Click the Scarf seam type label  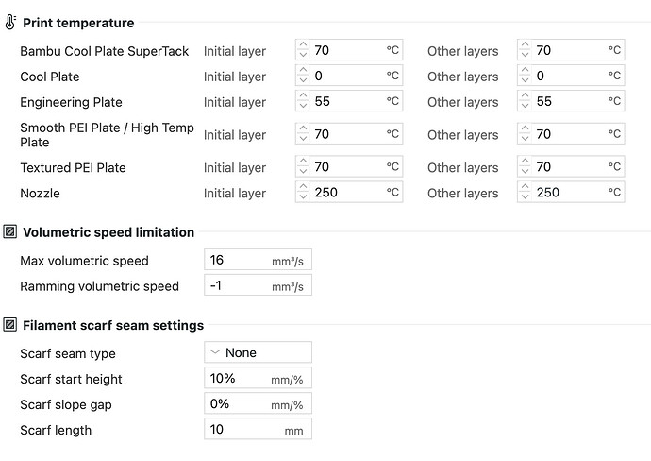point(68,353)
